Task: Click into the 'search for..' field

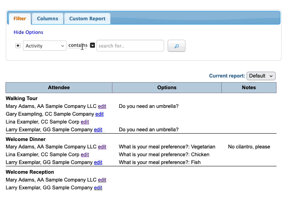Action: [130, 46]
